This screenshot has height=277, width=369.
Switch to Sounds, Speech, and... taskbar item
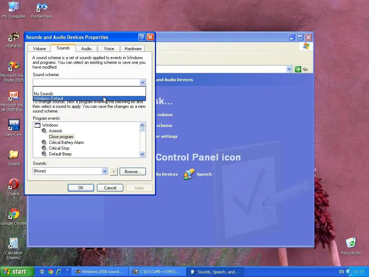[215, 272]
